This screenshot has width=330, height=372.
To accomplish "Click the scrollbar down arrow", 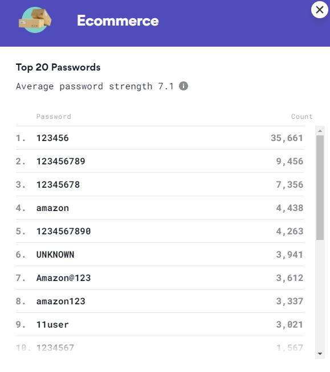I will tap(320, 354).
